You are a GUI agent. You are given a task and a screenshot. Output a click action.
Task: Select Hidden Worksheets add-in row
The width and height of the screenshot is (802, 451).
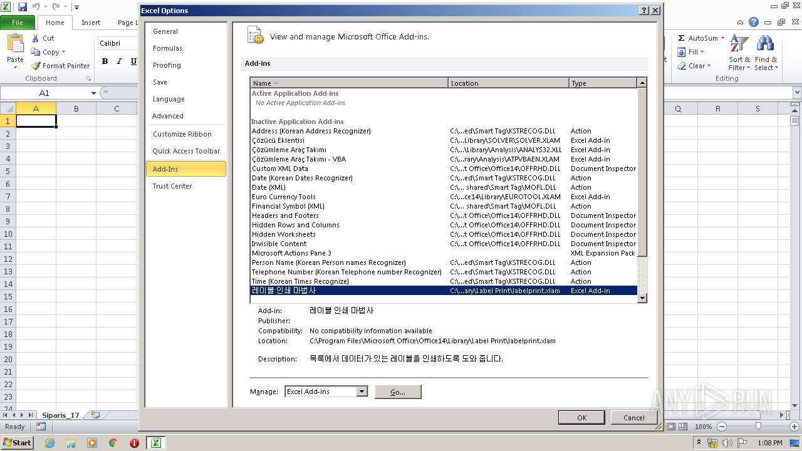(x=444, y=234)
